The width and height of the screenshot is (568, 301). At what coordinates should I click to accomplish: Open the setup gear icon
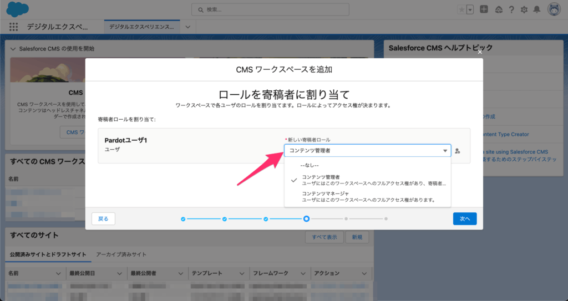point(524,10)
